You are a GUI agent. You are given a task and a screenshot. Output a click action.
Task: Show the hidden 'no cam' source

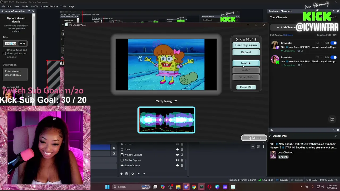point(177,144)
